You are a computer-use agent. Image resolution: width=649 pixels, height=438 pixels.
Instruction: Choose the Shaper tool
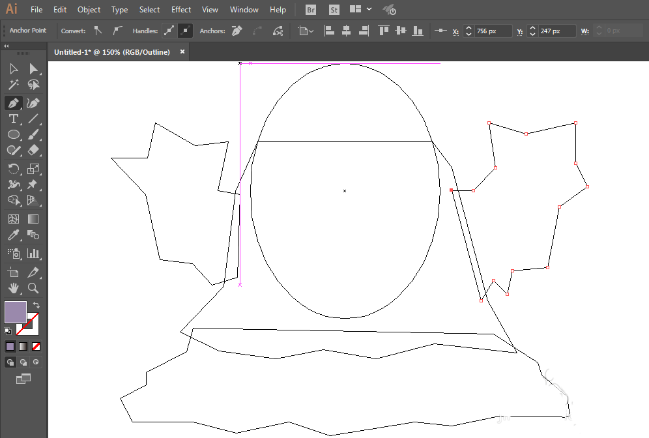13,151
